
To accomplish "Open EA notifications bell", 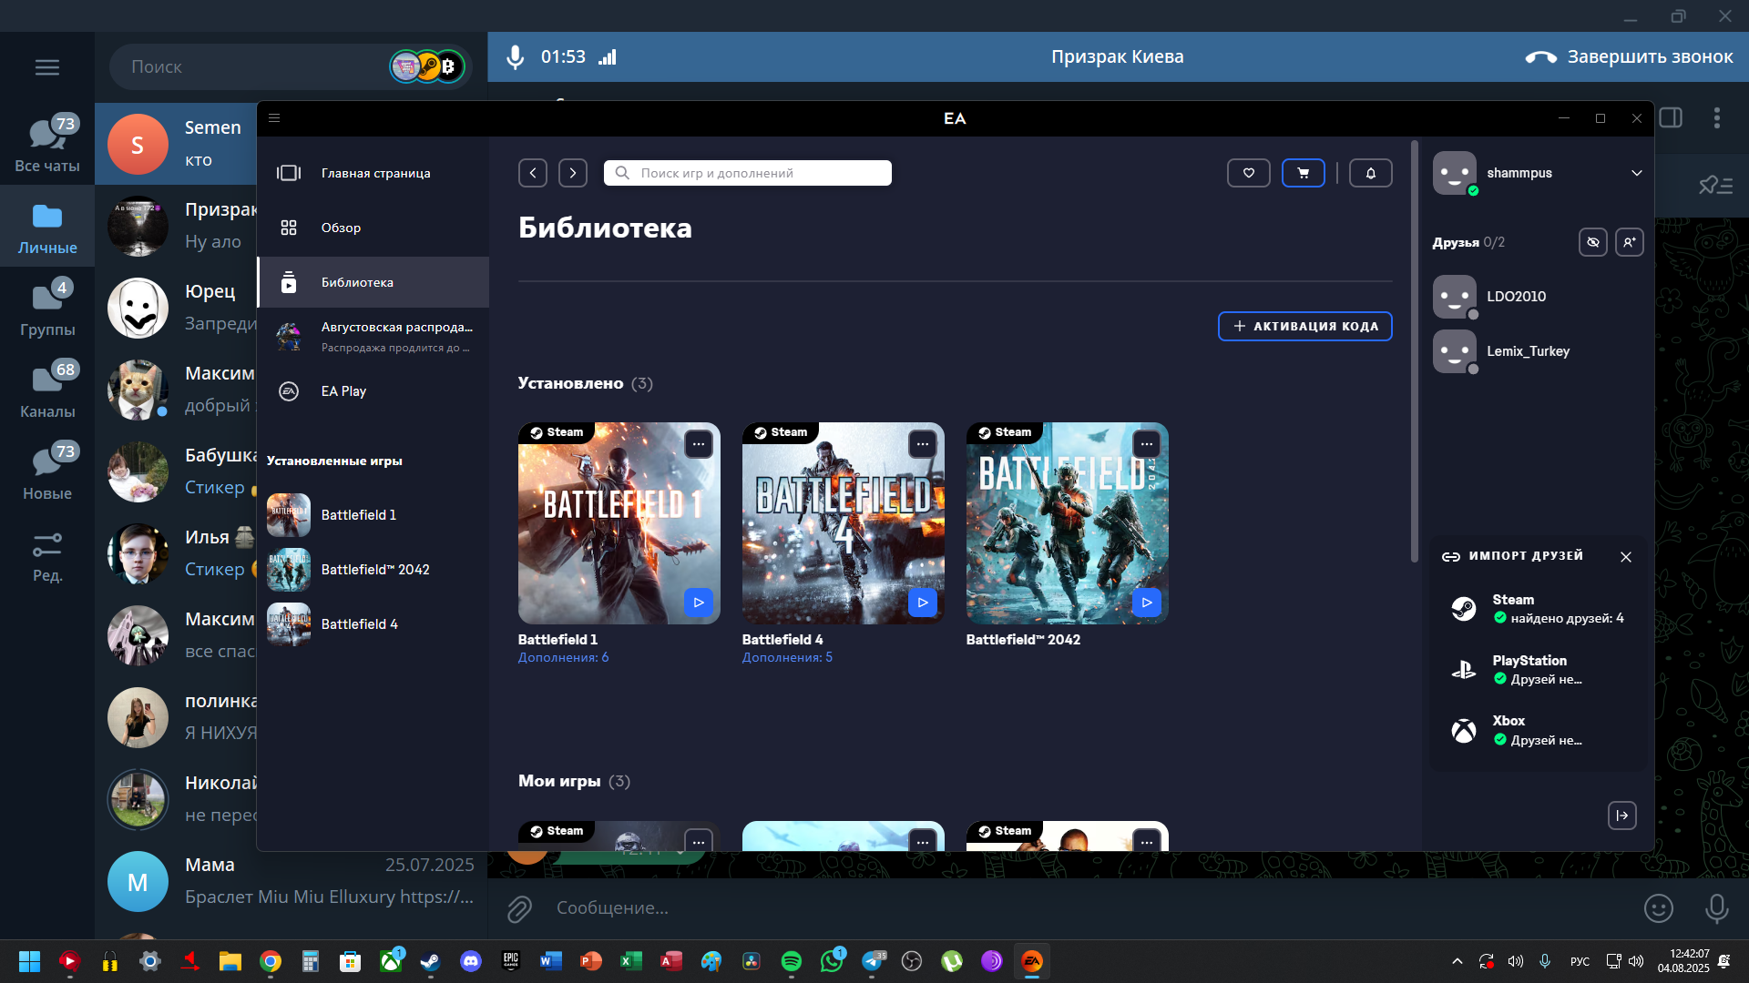I will click(1371, 173).
